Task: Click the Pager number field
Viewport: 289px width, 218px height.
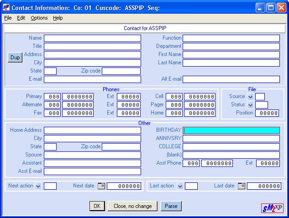Action: 200,105
